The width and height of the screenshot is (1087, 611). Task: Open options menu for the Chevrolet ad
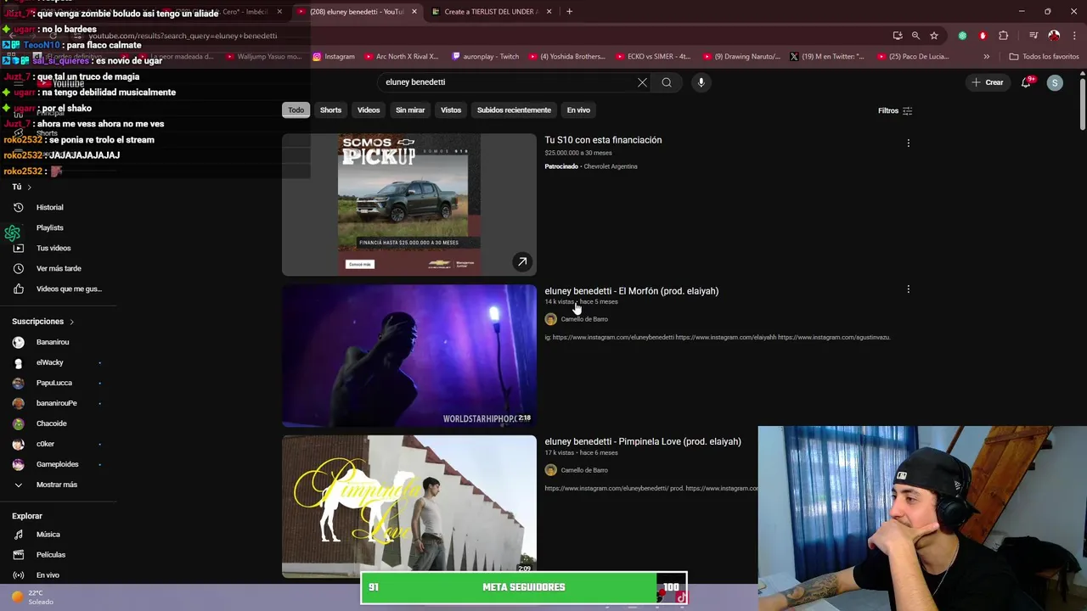point(908,143)
